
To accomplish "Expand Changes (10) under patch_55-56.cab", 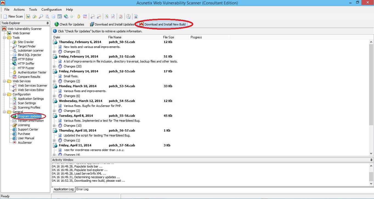I will click(x=54, y=126).
